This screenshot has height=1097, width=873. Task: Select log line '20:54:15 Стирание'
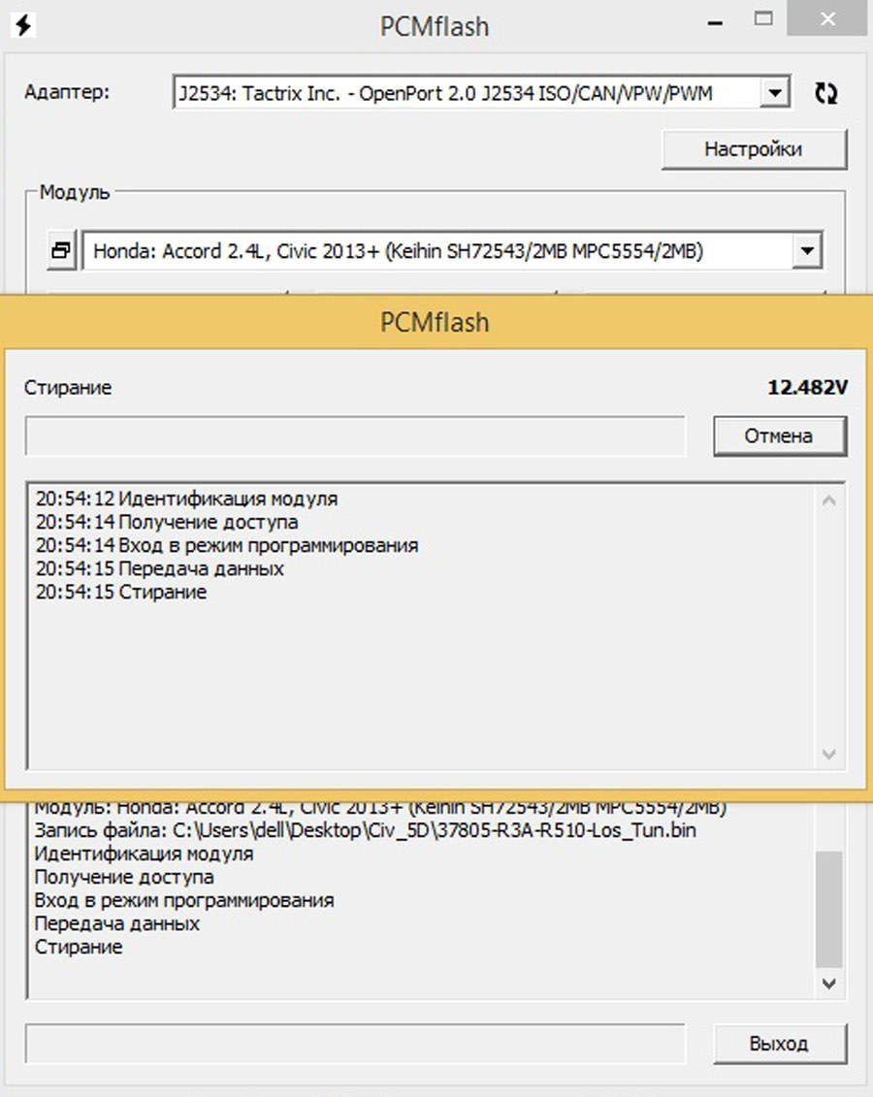coord(121,592)
